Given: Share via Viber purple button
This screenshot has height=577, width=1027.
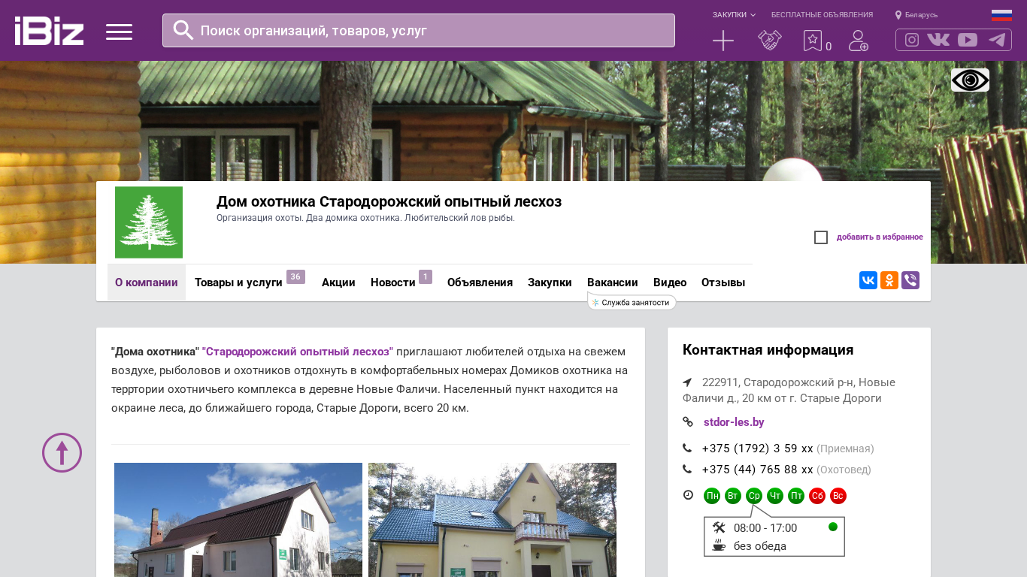Looking at the screenshot, I should coord(910,280).
